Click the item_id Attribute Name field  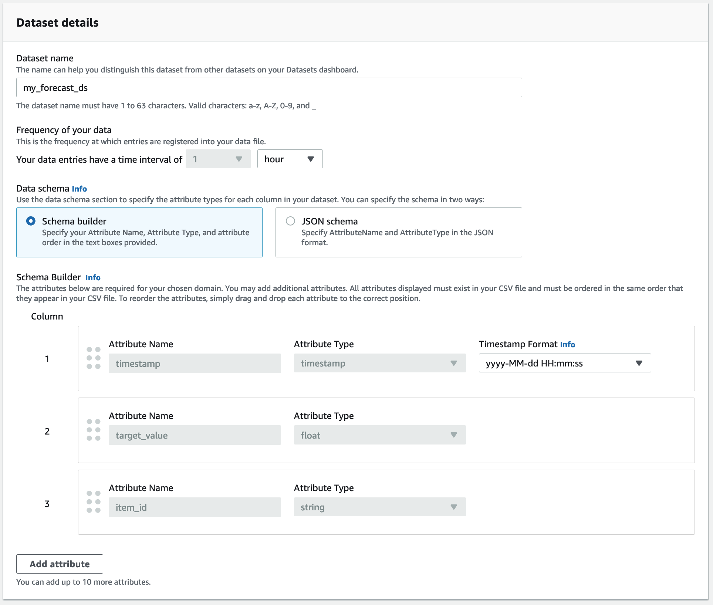195,507
